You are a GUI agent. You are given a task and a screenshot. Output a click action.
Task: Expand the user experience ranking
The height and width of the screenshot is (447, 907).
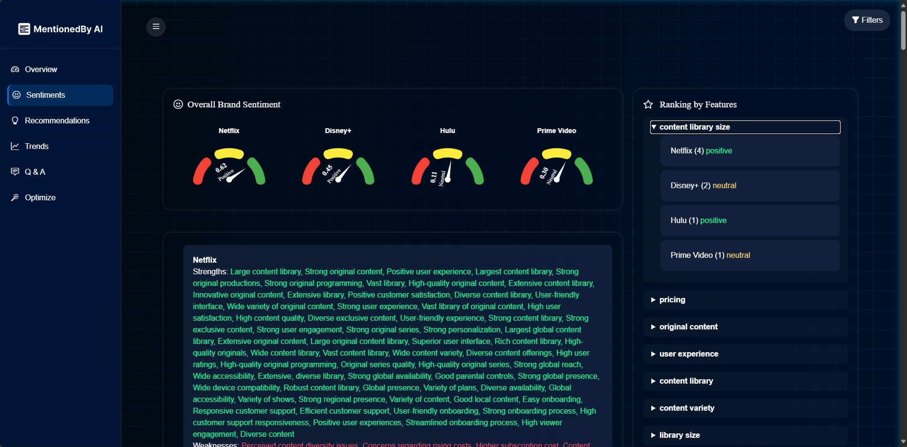(745, 354)
